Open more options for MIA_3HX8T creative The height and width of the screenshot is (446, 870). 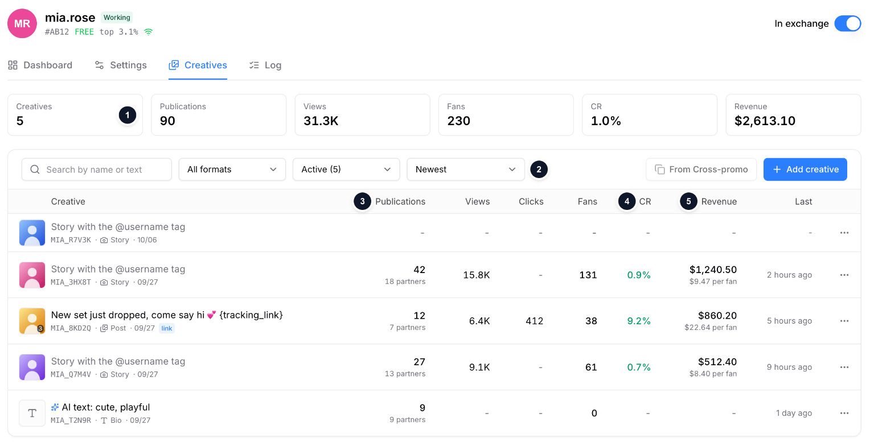coord(844,275)
